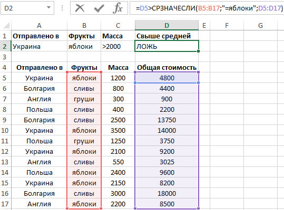Click empty cell G5
This screenshot has width=284, height=210.
pyautogui.click(x=260, y=78)
